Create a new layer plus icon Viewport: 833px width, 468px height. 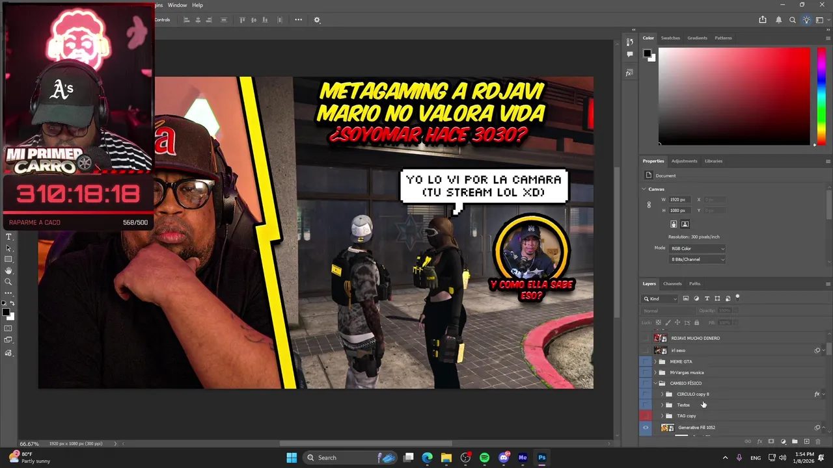(806, 441)
